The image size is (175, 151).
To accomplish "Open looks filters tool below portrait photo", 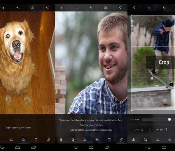I will click(61, 140).
